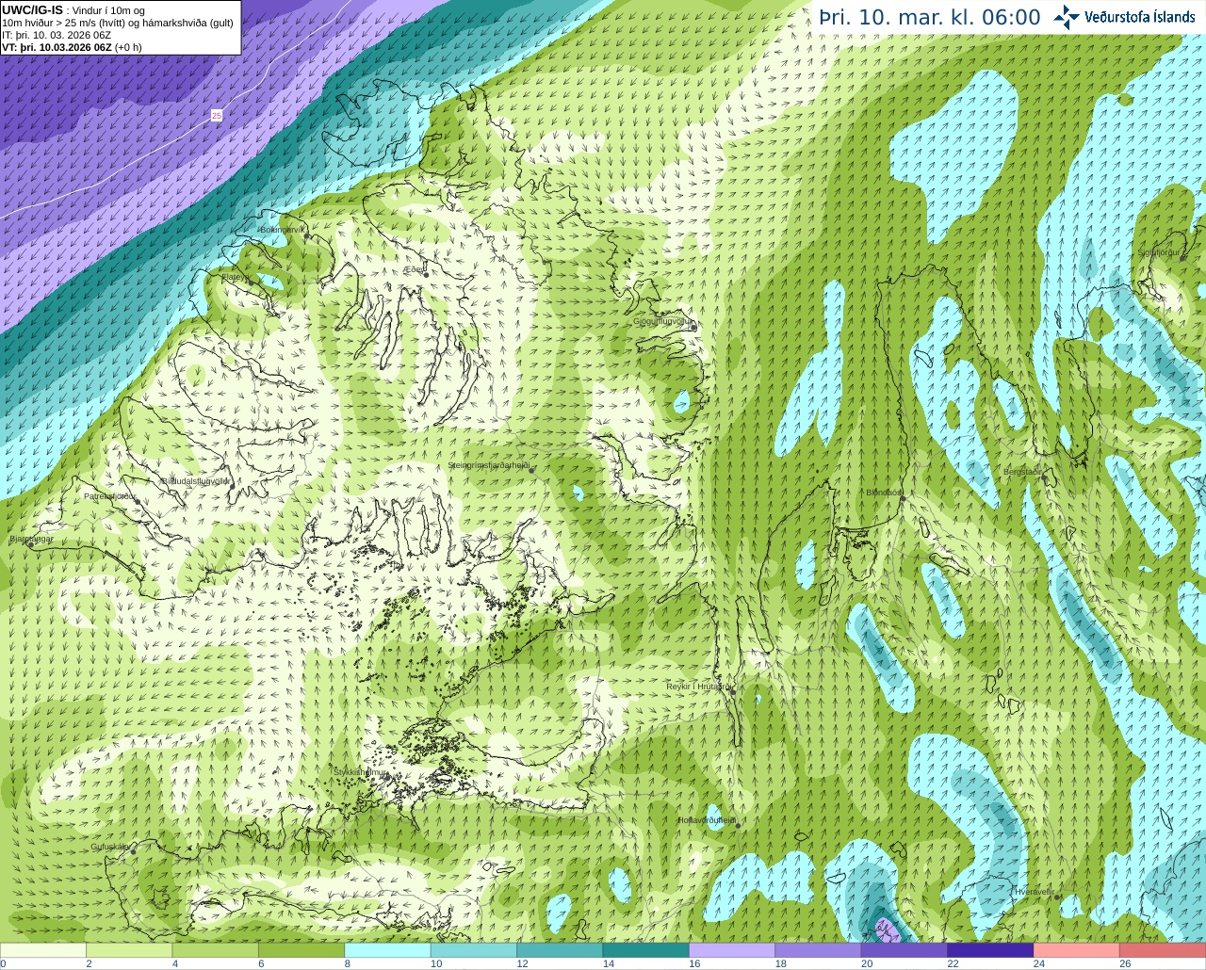This screenshot has width=1206, height=970.
Task: Click the light cyan 8–10 m/s legend swatch
Action: click(x=388, y=950)
